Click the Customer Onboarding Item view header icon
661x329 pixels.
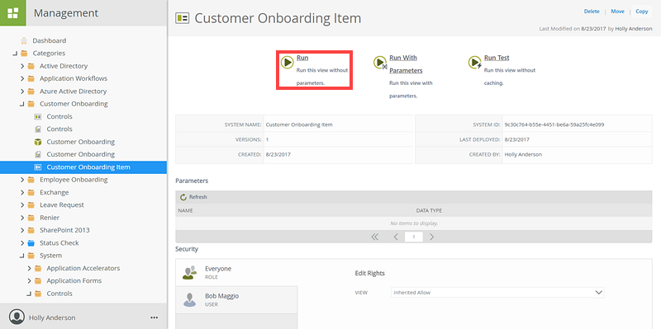(182, 18)
